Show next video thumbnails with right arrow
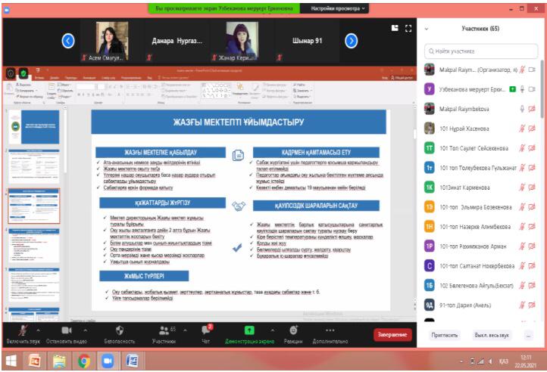 tap(351, 41)
